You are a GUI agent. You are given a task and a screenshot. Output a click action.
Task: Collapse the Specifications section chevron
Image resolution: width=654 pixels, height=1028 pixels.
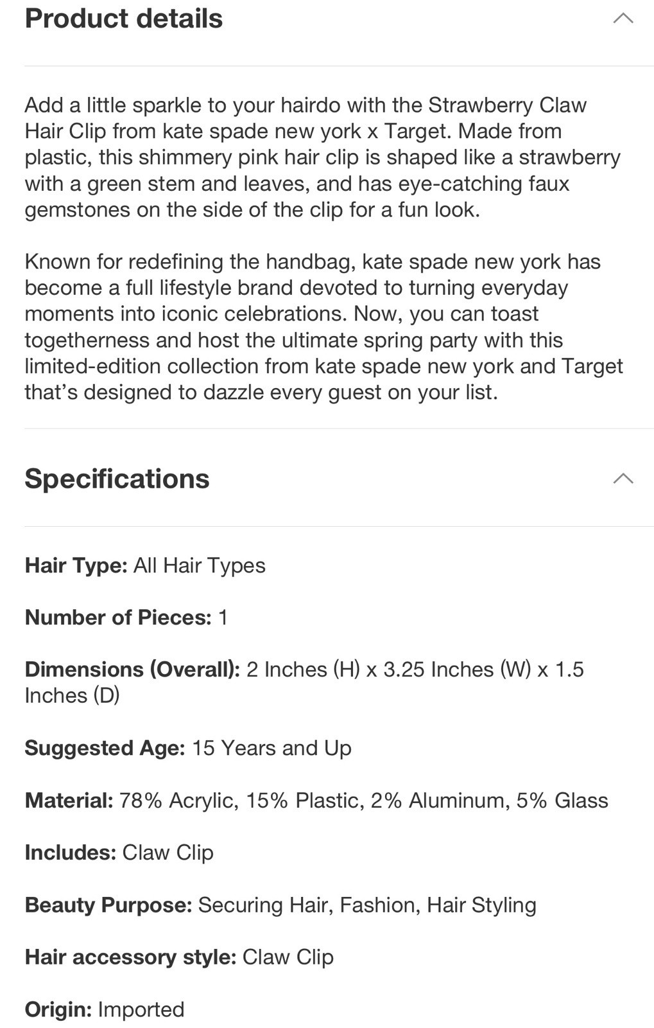[623, 479]
